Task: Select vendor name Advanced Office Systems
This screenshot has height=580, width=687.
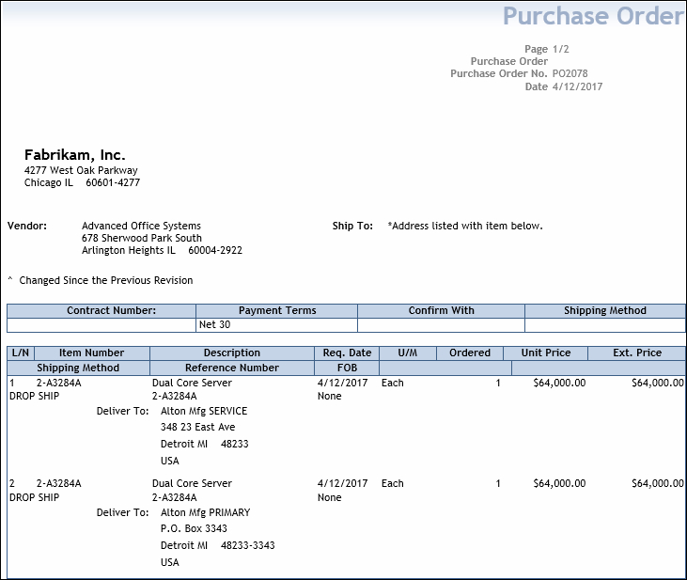Action: [x=141, y=226]
